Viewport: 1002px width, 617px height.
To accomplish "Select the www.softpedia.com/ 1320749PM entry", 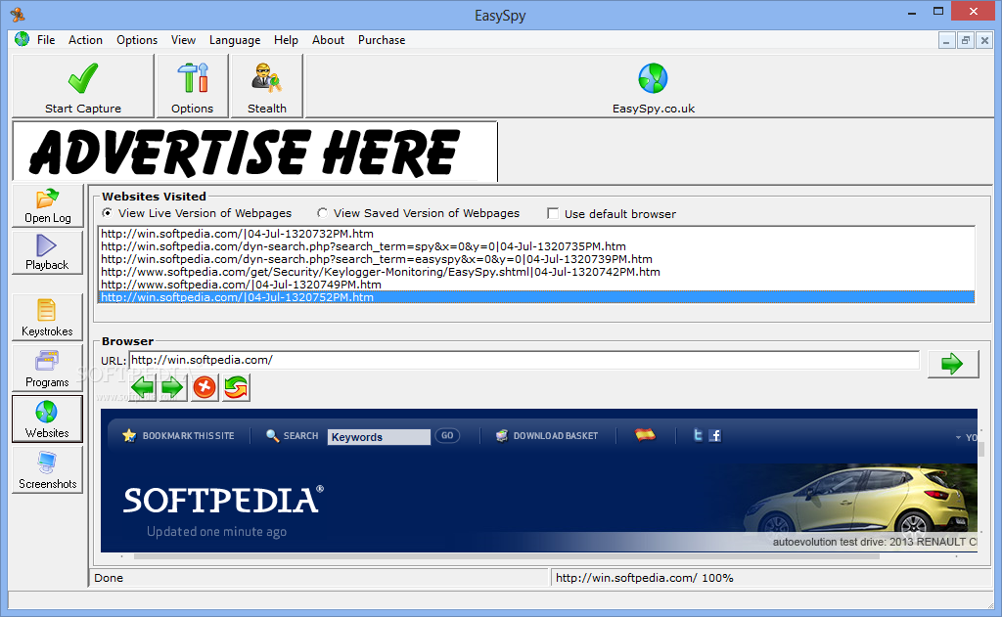I will [x=536, y=285].
